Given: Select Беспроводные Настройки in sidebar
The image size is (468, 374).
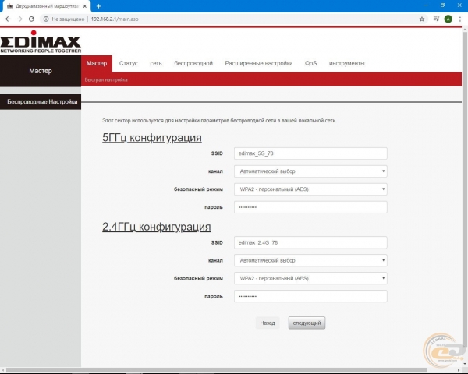Looking at the screenshot, I should (41, 102).
